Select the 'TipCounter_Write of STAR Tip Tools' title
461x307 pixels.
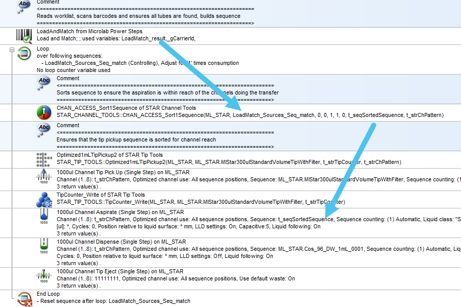pos(101,195)
